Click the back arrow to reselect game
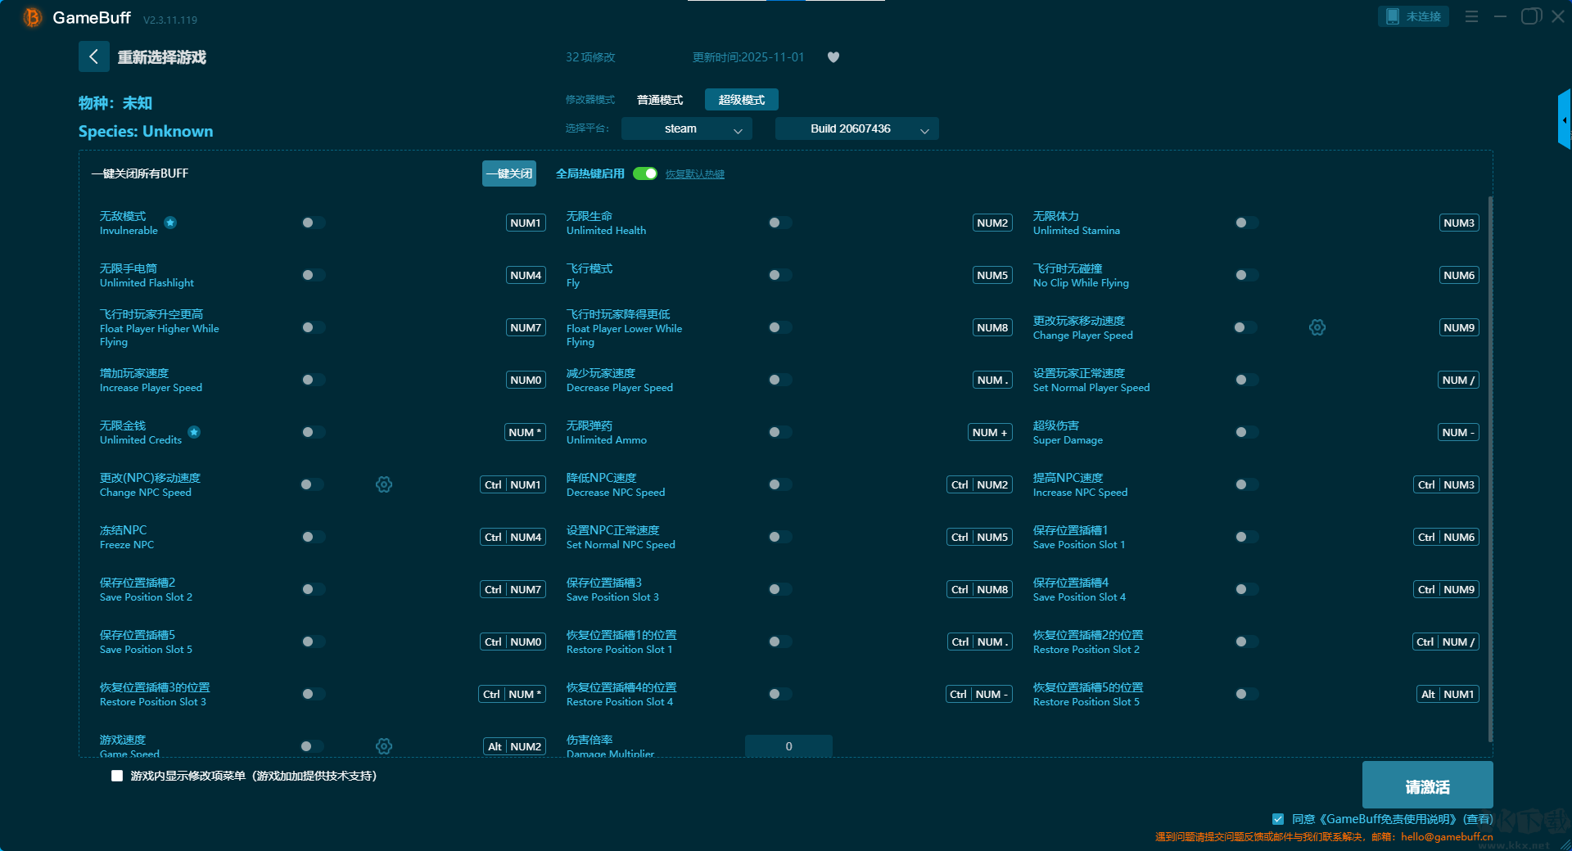The image size is (1572, 851). tap(94, 56)
